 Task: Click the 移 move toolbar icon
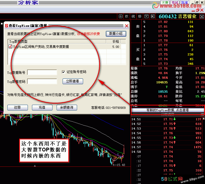point(140,16)
